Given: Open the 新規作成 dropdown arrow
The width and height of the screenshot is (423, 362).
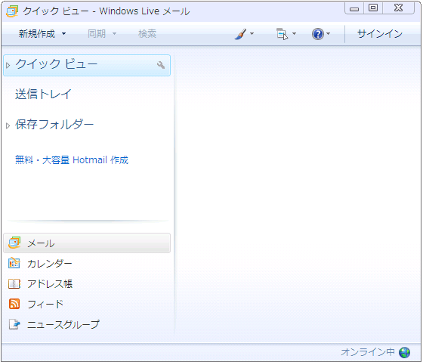Looking at the screenshot, I should pos(63,34).
